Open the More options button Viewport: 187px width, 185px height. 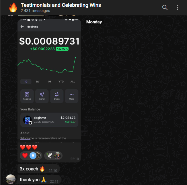71,96
